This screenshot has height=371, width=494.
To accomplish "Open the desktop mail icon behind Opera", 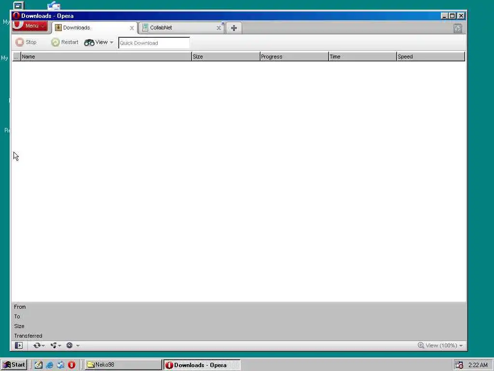I will pyautogui.click(x=54, y=5).
